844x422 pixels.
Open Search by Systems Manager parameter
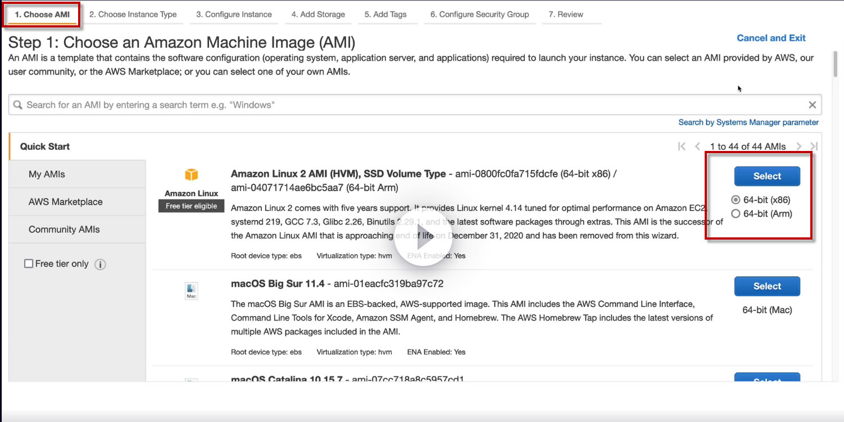tap(748, 122)
